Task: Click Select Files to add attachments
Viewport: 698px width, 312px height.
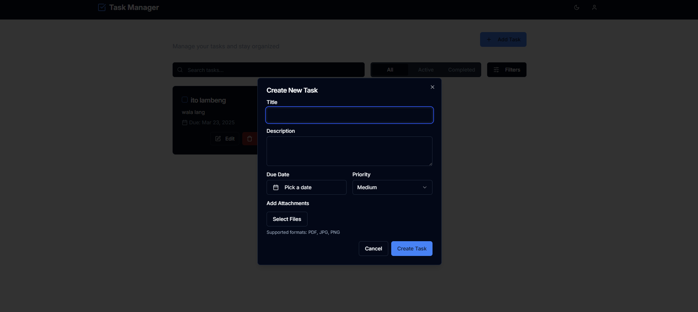Action: tap(287, 219)
